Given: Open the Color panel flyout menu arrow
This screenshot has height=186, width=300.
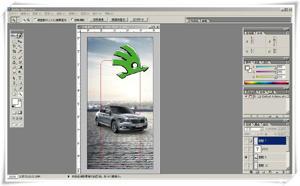Looking at the screenshot, I should pyautogui.click(x=288, y=62).
